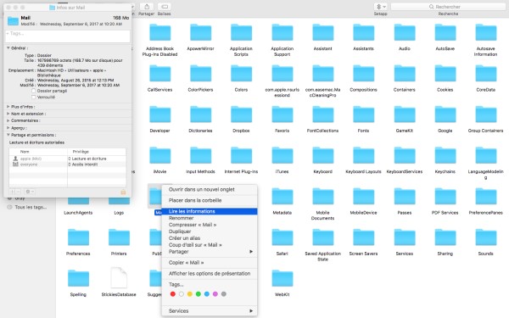
Task: Select the everyone row in permissions table
Action: pos(68,165)
